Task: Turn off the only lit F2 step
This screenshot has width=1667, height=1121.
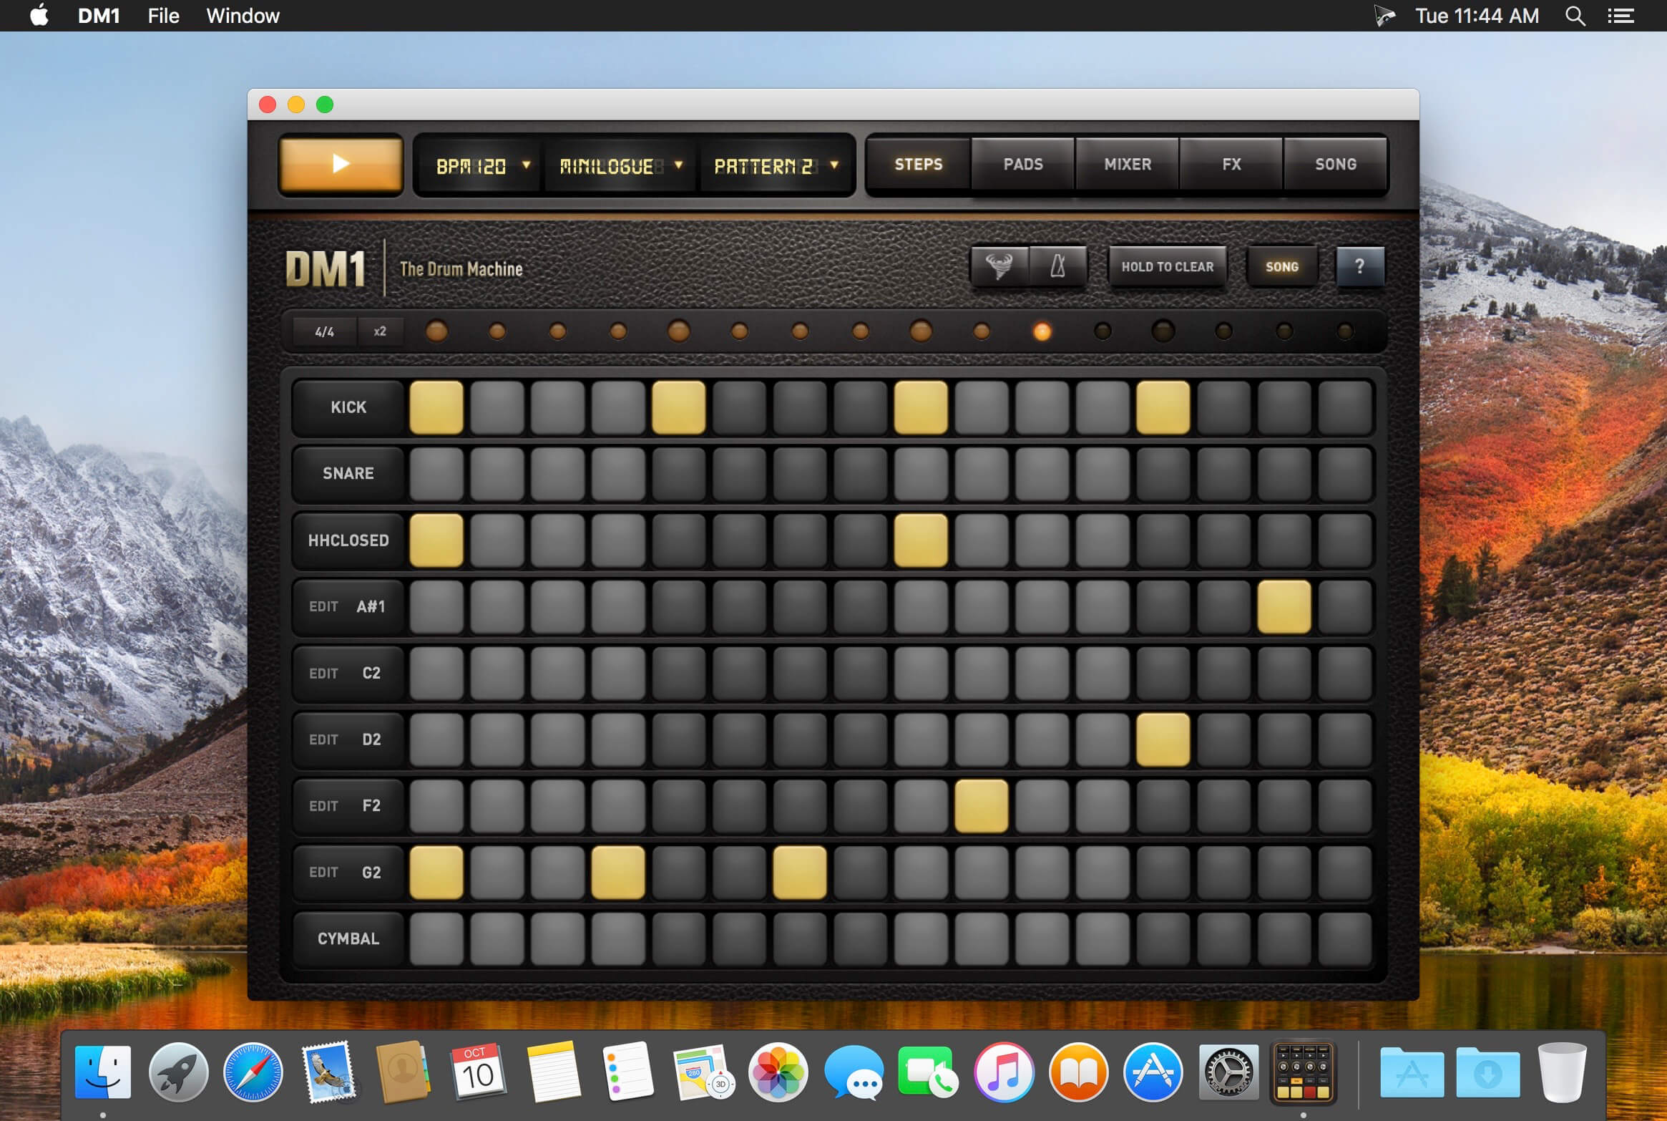Action: click(982, 806)
